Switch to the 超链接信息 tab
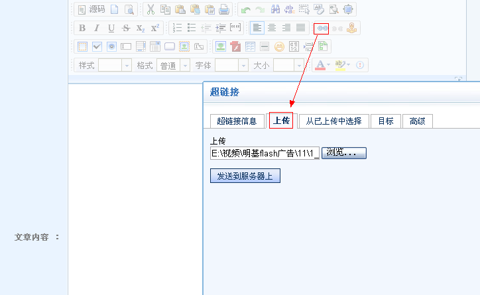Viewport: 480px width, 295px height. point(237,121)
